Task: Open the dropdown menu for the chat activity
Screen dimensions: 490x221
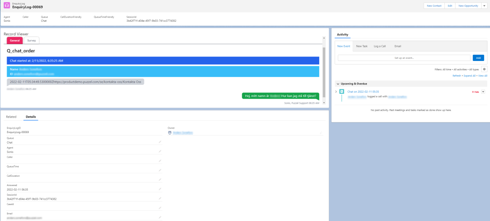Action: (x=483, y=91)
